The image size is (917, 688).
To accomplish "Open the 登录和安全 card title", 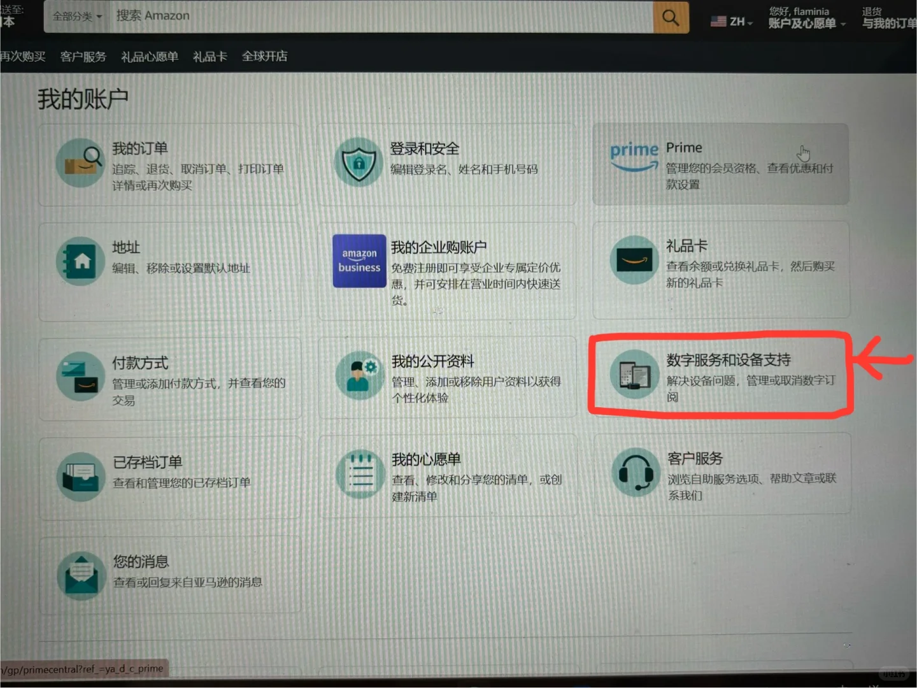I will coord(425,148).
